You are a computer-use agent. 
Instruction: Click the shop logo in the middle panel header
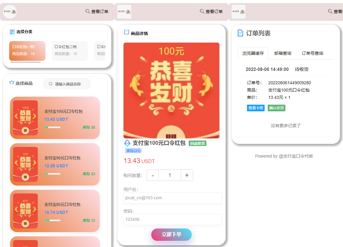(124, 12)
